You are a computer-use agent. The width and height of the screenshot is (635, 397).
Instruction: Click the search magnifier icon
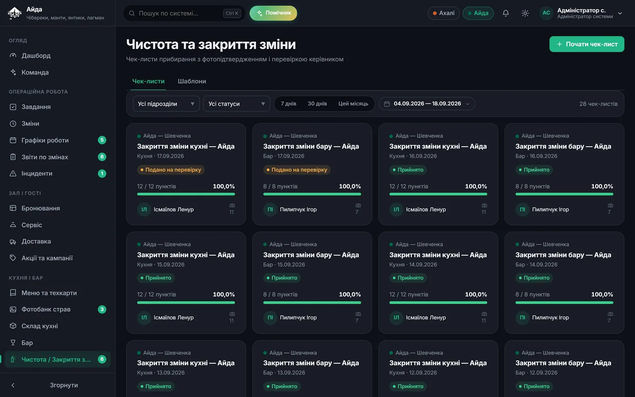132,13
